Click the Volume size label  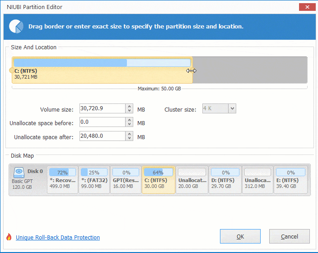coord(56,110)
